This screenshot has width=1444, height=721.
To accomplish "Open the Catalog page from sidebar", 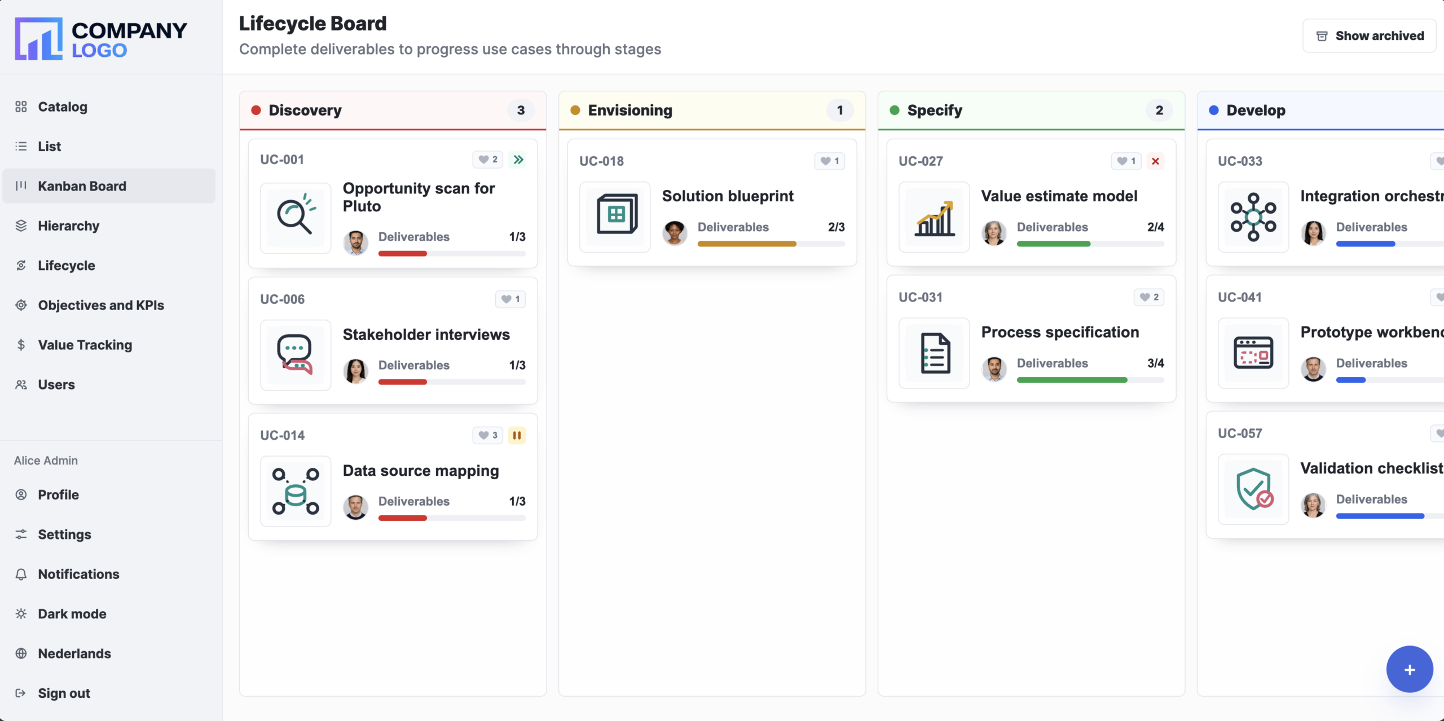I will (109, 107).
